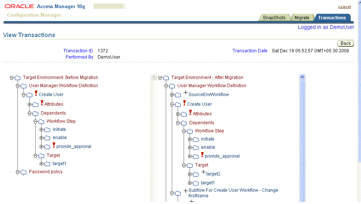Click folder icon beside left target1

(x=47, y=164)
